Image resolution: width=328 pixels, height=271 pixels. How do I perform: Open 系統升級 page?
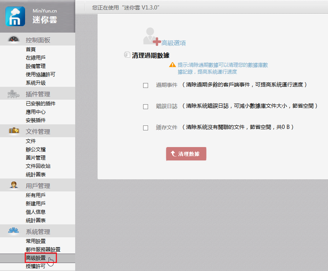[36, 83]
